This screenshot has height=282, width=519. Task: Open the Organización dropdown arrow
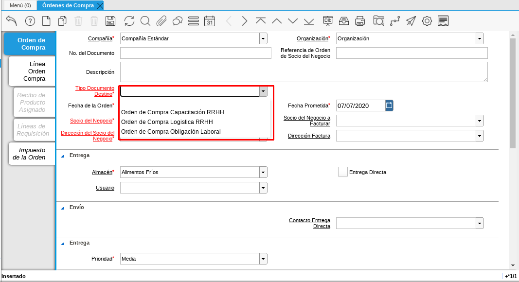click(480, 38)
